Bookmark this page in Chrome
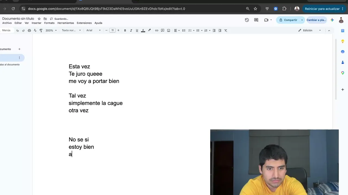 255,9
